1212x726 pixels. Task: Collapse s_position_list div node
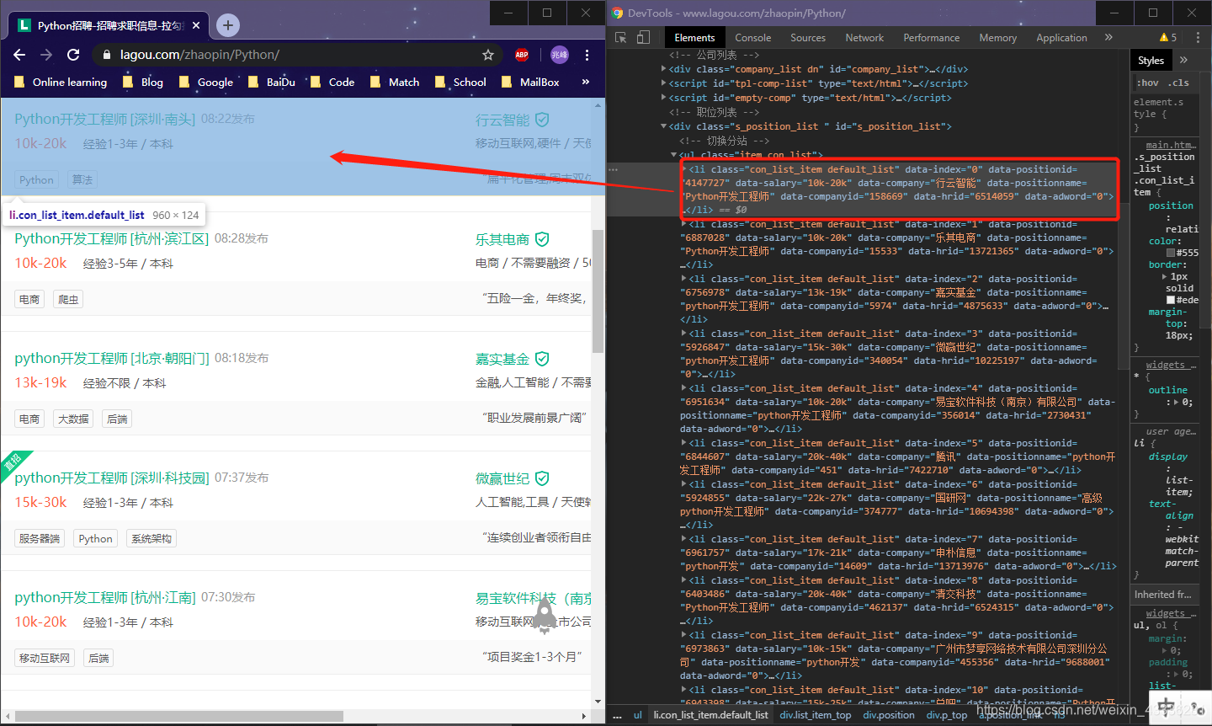pyautogui.click(x=664, y=126)
